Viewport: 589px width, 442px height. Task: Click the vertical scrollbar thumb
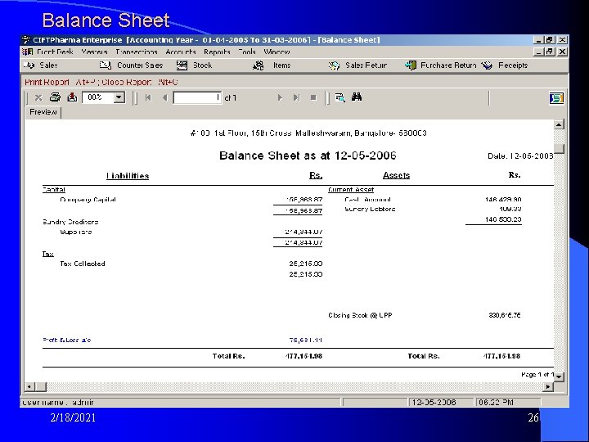[x=559, y=148]
